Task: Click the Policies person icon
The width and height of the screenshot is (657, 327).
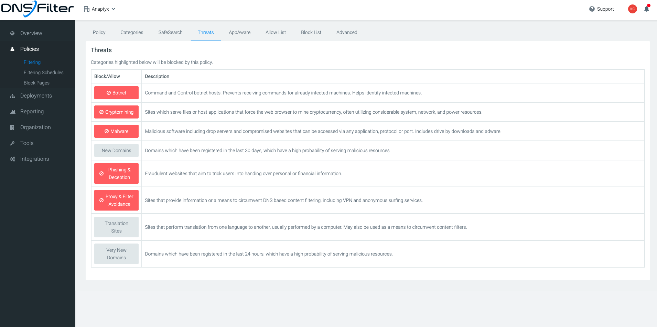Action: (12, 49)
